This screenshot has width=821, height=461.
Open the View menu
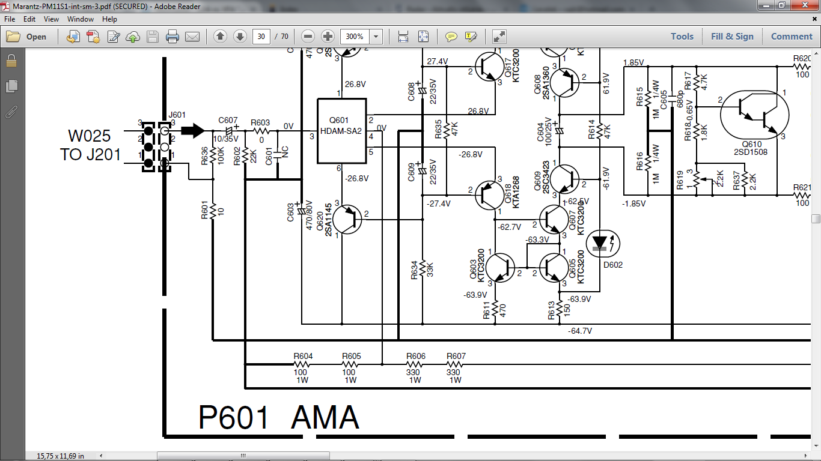click(x=51, y=19)
